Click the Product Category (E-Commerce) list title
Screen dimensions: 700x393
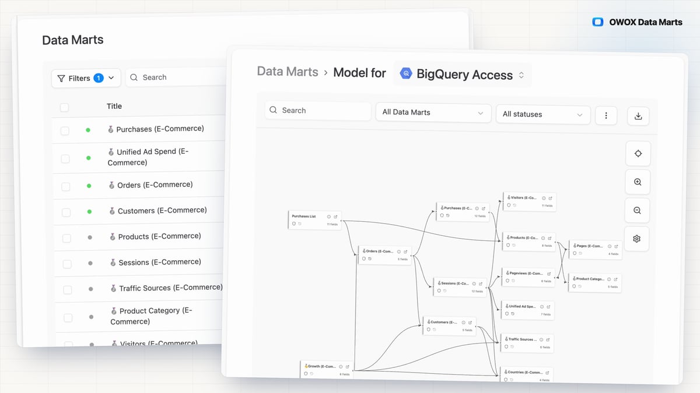[152, 316]
